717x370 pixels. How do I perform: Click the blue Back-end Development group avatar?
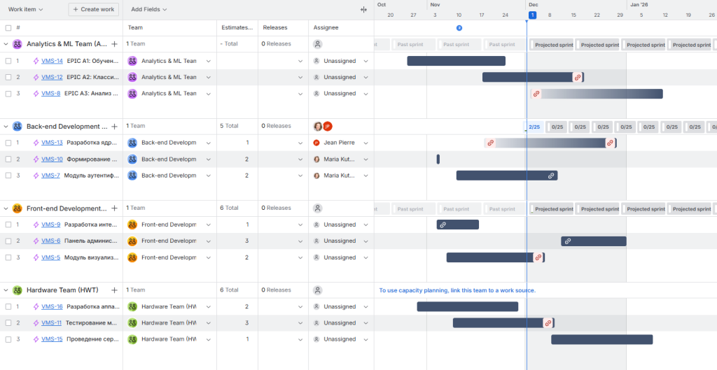(18, 127)
